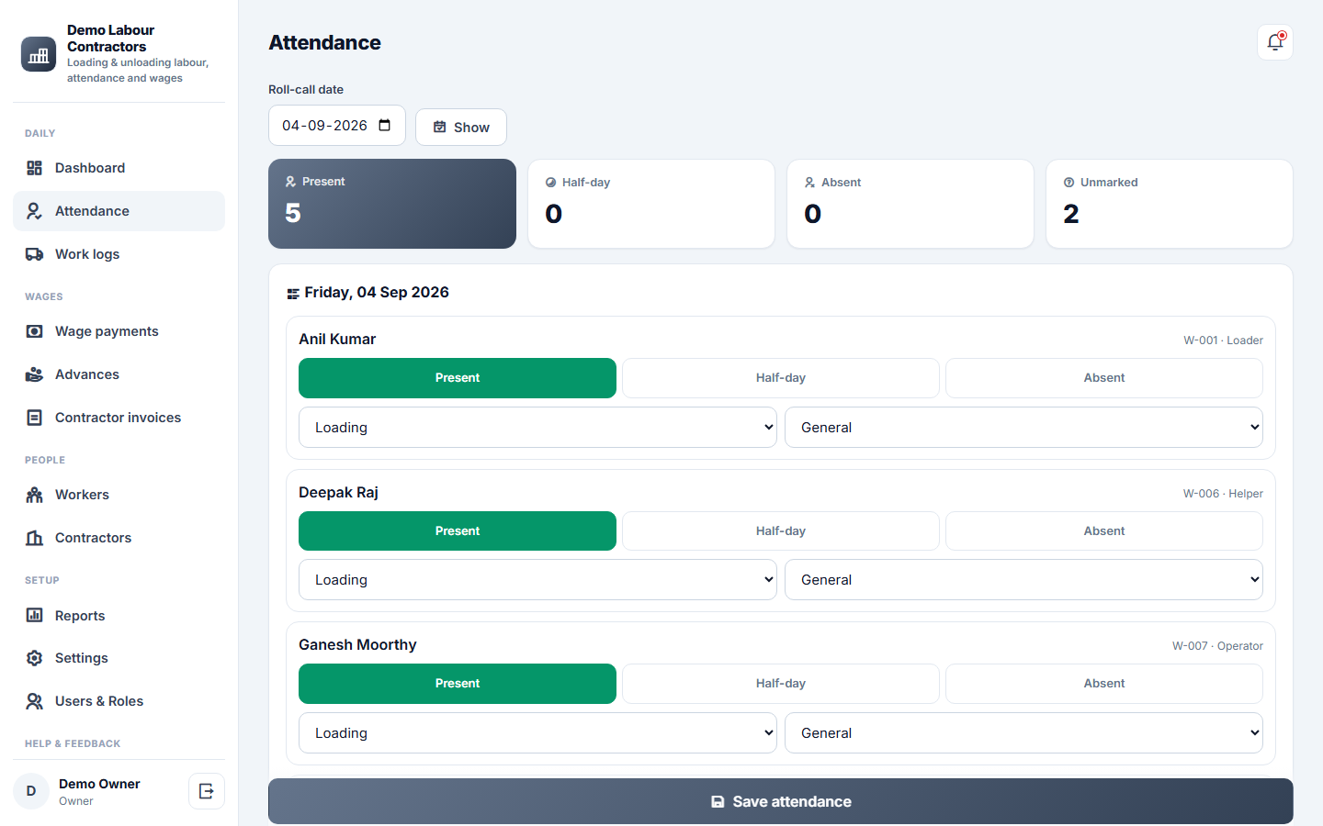
Task: Click the Users & Roles people icon
Action: (x=34, y=701)
